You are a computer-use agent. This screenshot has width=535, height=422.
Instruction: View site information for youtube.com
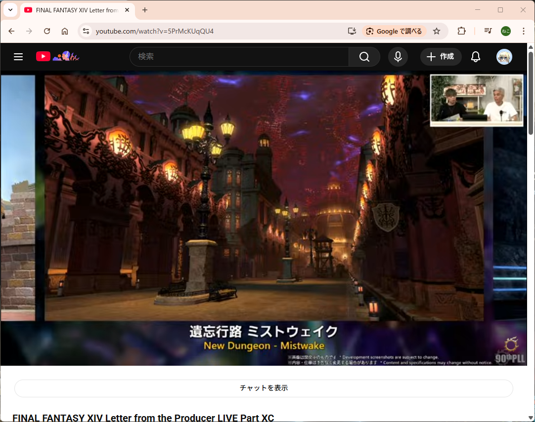point(86,31)
